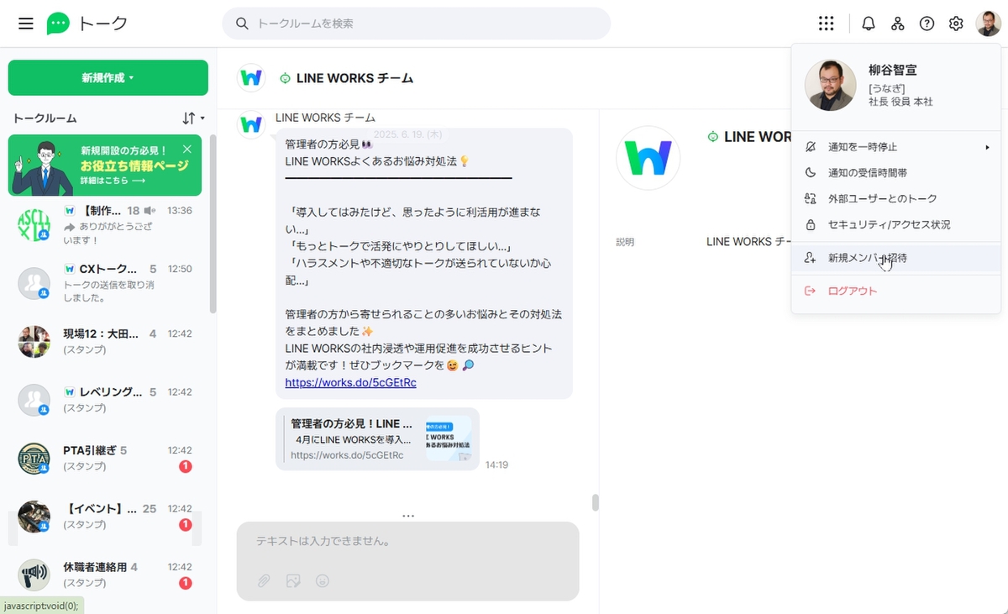Click the green Talk logo icon
This screenshot has height=614, width=1008.
click(58, 24)
